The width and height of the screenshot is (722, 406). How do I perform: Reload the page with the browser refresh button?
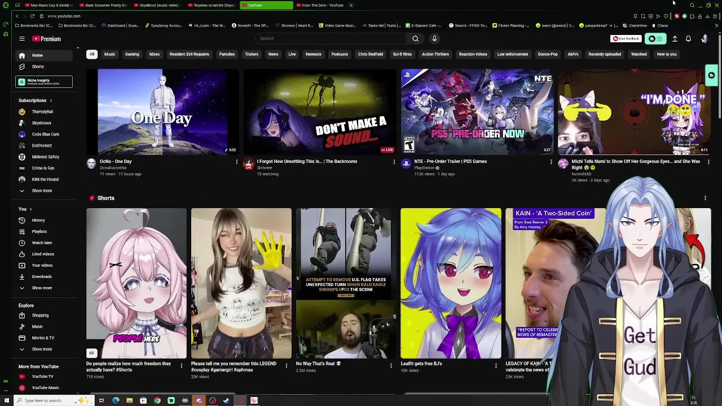click(x=32, y=16)
